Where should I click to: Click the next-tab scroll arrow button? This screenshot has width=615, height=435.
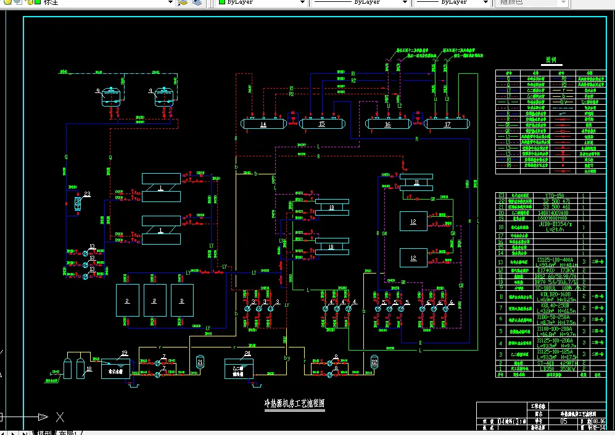tap(14, 433)
